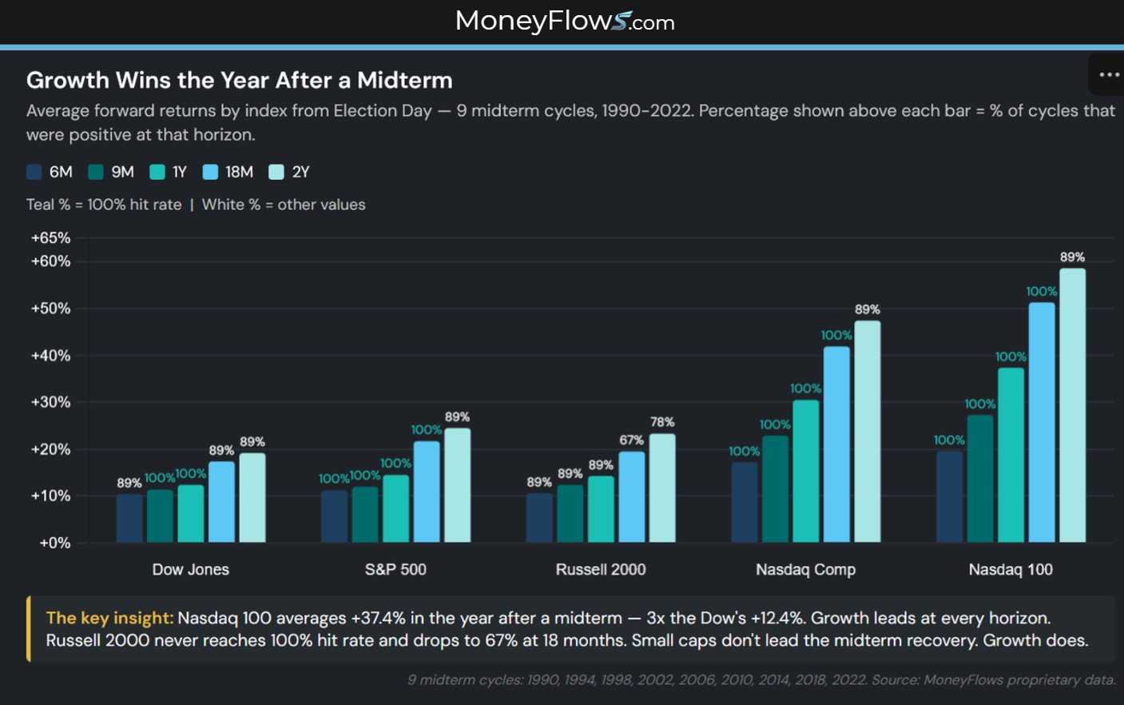
Task: Toggle the 9M legend series
Action: [x=111, y=172]
